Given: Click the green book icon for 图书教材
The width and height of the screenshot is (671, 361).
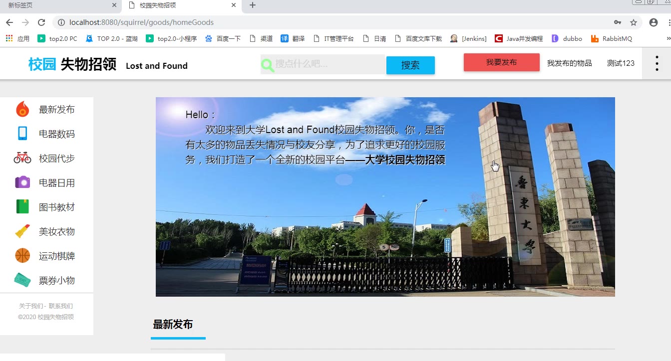Looking at the screenshot, I should (x=22, y=207).
